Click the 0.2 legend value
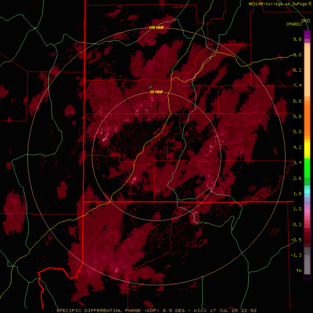This screenshot has width=313, height=313. pos(297,224)
